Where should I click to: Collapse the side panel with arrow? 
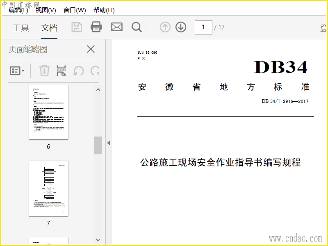(x=109, y=143)
